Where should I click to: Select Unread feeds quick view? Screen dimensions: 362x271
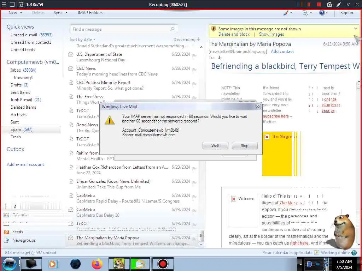[23, 49]
